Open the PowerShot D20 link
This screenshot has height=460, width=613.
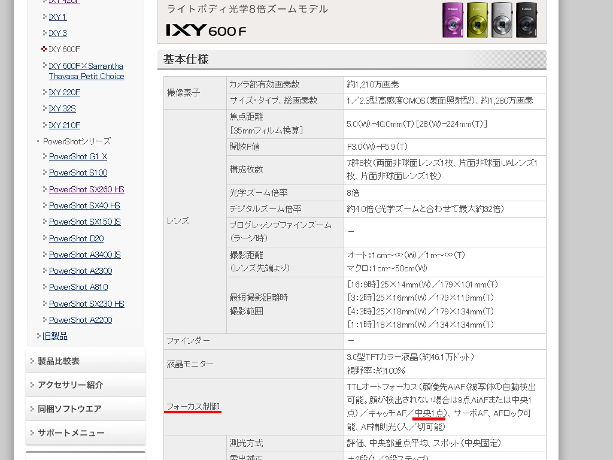[x=76, y=238]
